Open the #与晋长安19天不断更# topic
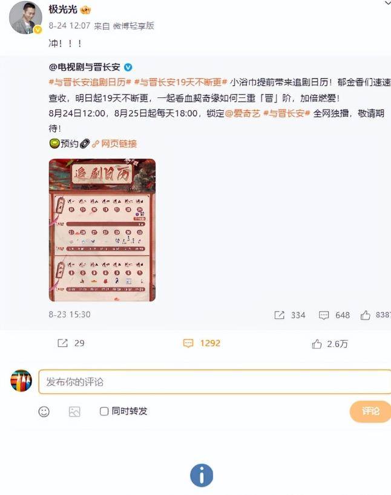391x495 pixels. point(180,82)
